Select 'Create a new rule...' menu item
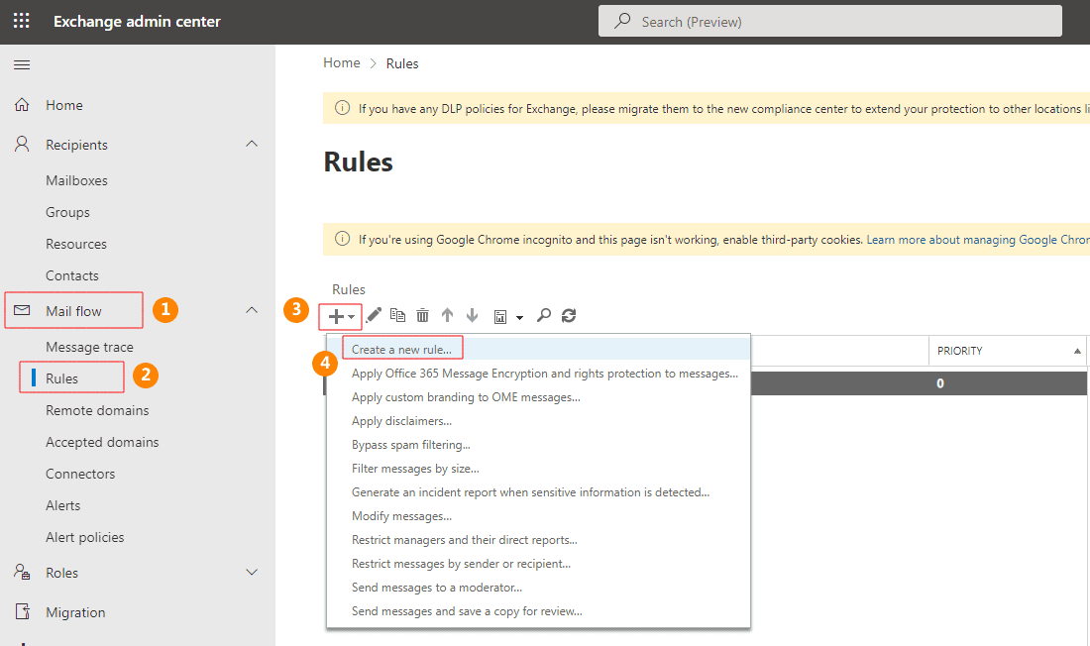The image size is (1090, 646). [x=401, y=350]
